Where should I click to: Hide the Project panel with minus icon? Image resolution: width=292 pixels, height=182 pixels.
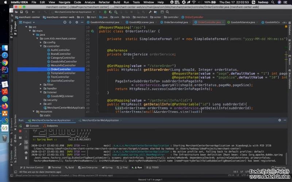pos(82,22)
